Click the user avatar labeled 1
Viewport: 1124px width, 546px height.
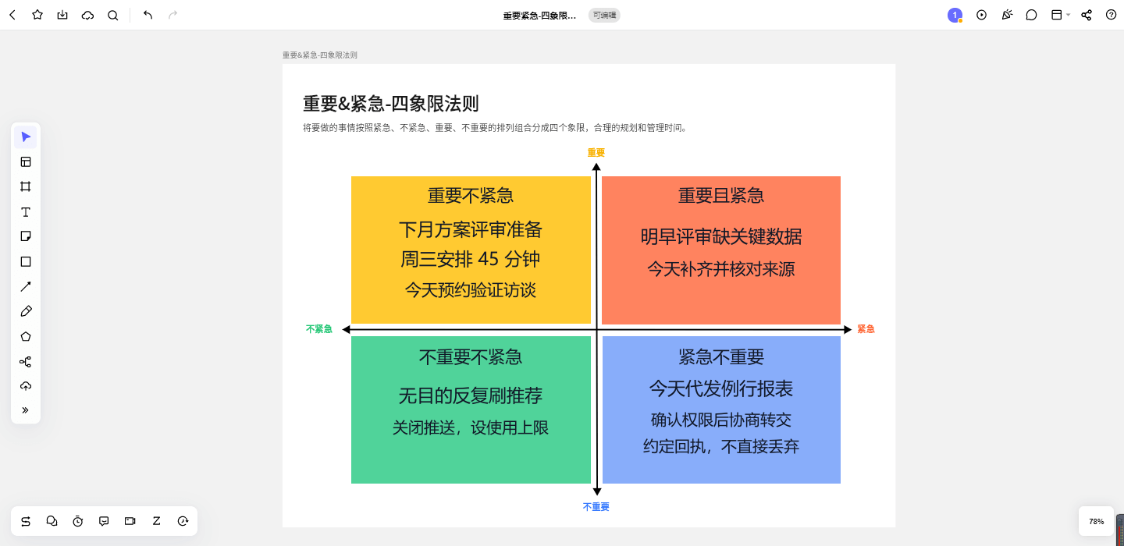pyautogui.click(x=955, y=15)
